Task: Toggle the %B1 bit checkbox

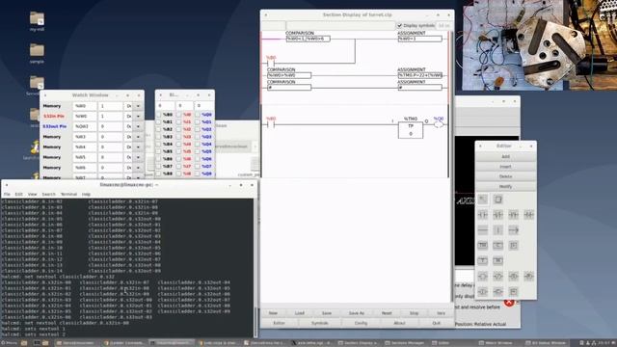Action: tap(158, 122)
